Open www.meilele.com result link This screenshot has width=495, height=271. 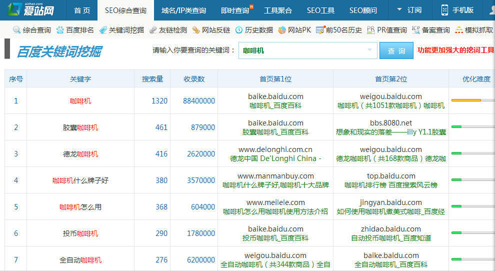coord(275,202)
